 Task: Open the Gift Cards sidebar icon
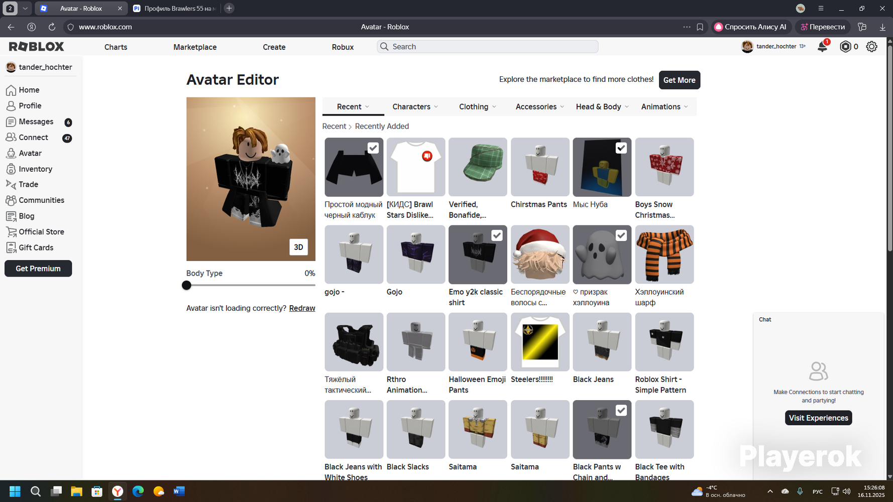pyautogui.click(x=11, y=247)
